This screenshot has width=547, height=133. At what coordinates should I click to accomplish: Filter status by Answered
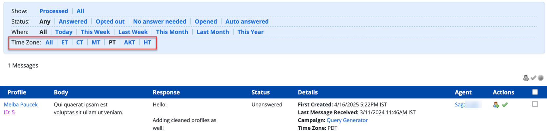point(73,21)
